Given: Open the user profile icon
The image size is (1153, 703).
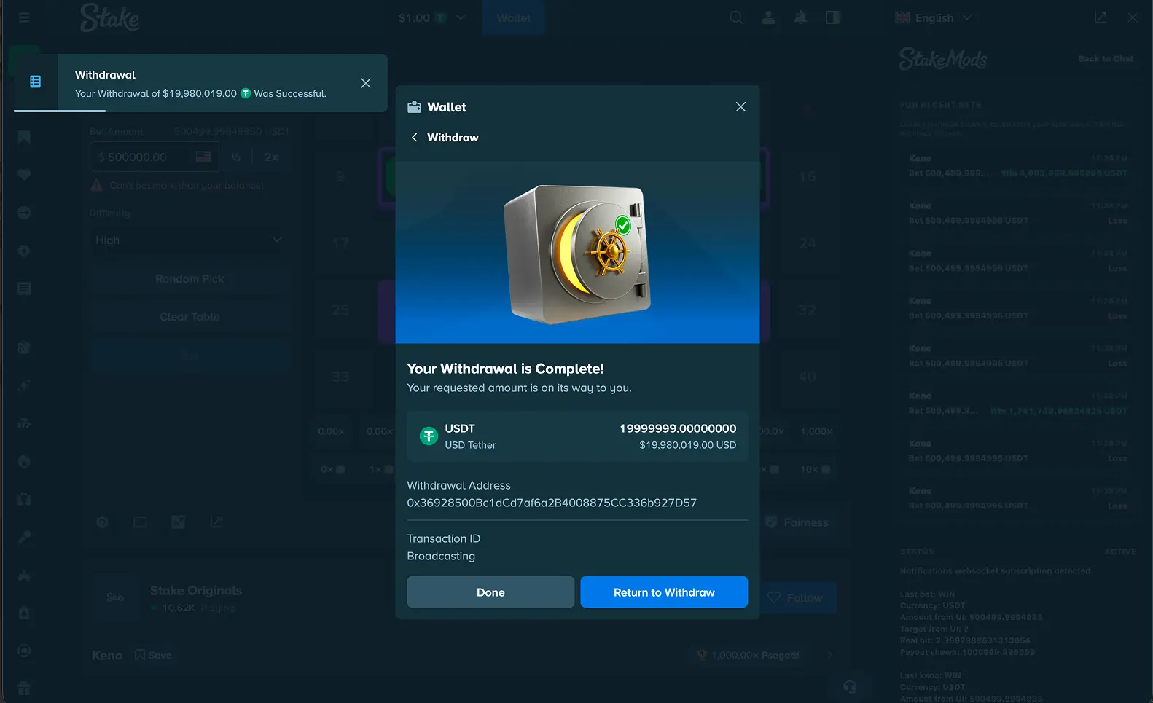Looking at the screenshot, I should [x=768, y=17].
